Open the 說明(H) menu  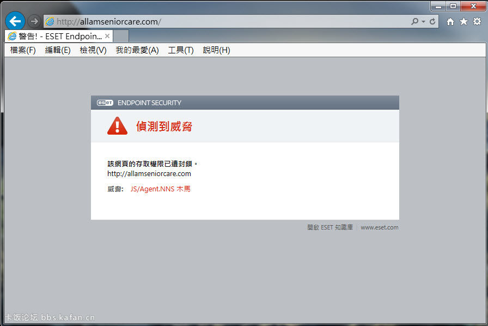(216, 50)
